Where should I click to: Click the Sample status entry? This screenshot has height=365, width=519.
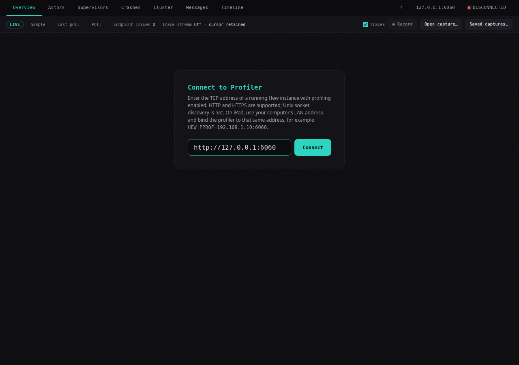click(x=41, y=25)
